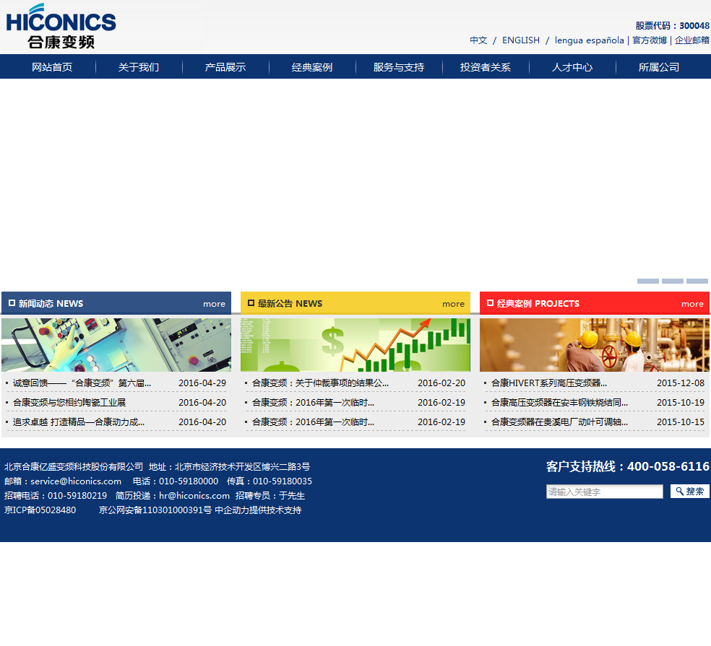Select the third banner slide indicator
Image resolution: width=711 pixels, height=646 pixels.
pyautogui.click(x=697, y=281)
